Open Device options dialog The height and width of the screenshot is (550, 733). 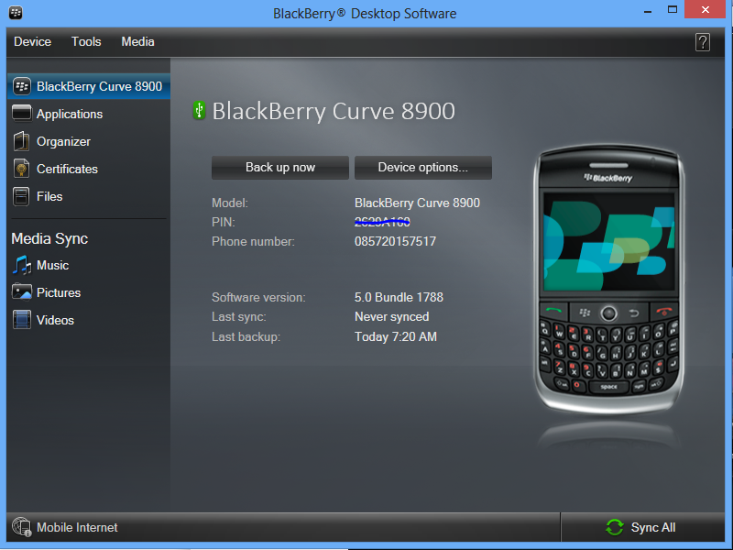422,167
